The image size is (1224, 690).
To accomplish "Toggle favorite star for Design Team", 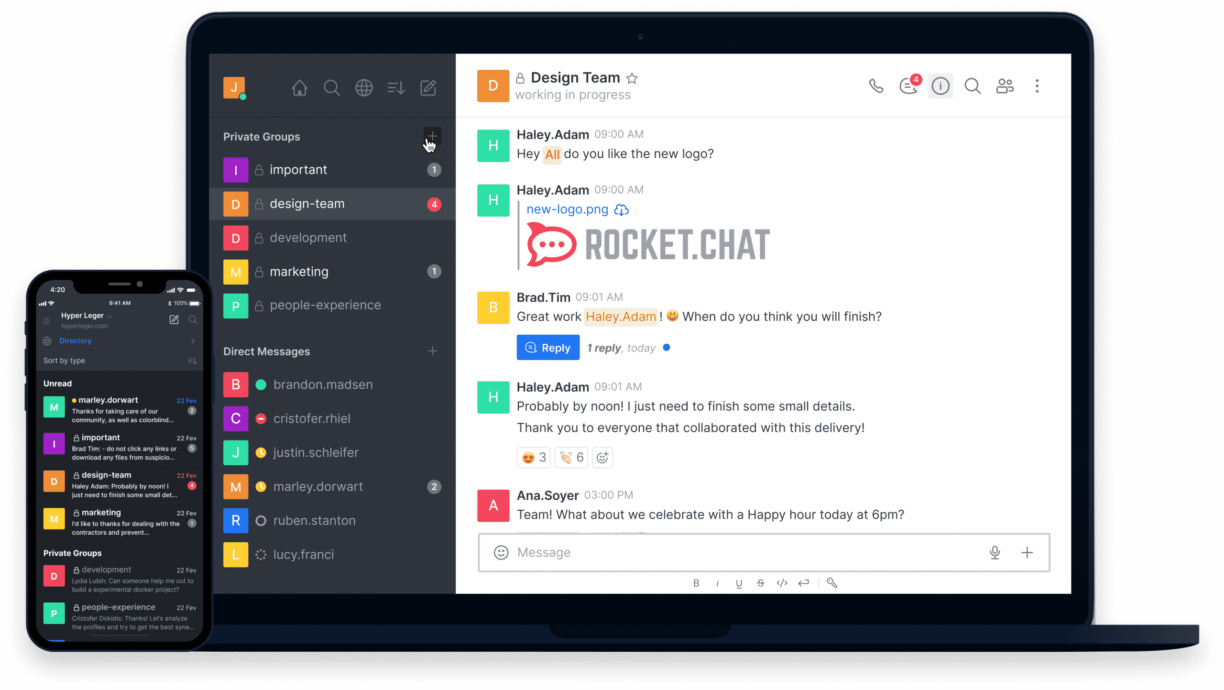I will [x=632, y=78].
